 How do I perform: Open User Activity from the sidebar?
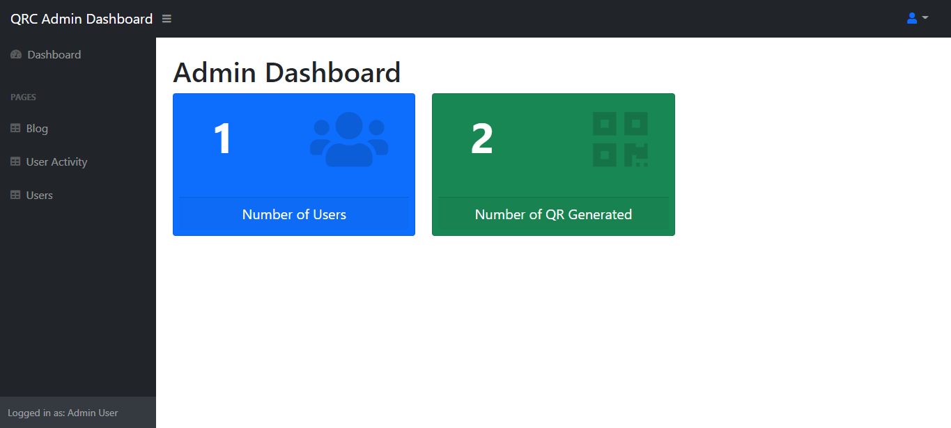[56, 162]
